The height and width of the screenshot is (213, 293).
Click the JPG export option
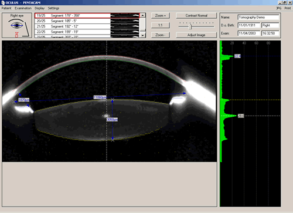279,8
